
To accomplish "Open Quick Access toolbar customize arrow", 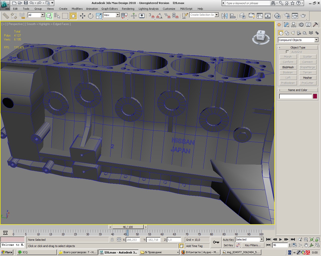I will click(52, 3).
